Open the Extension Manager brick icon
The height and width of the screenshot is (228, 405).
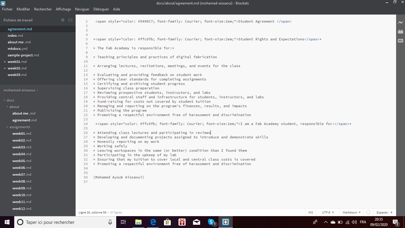(x=401, y=31)
